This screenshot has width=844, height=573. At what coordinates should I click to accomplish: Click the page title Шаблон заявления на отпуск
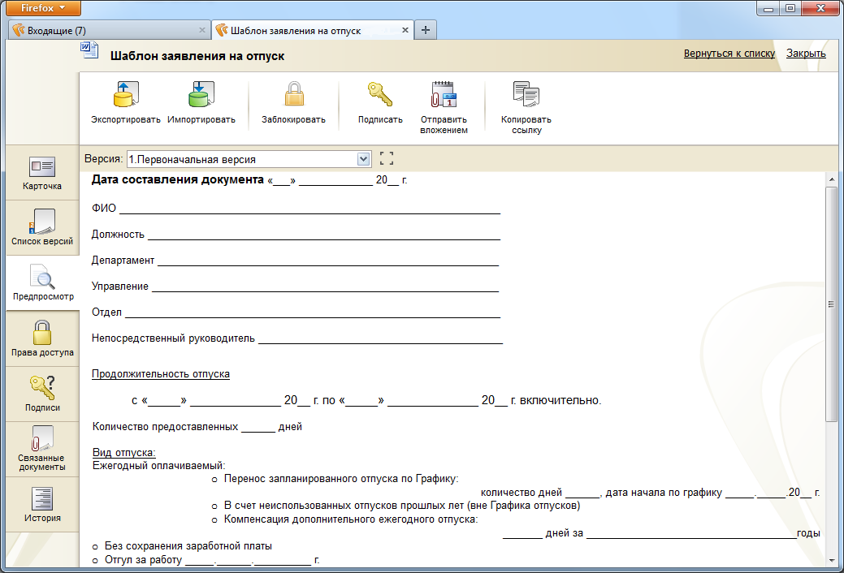point(197,56)
